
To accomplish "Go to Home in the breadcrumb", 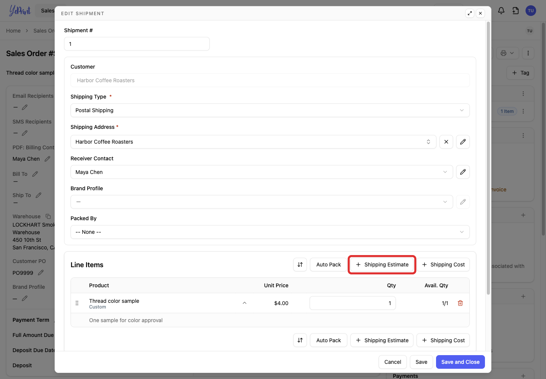I will point(13,31).
